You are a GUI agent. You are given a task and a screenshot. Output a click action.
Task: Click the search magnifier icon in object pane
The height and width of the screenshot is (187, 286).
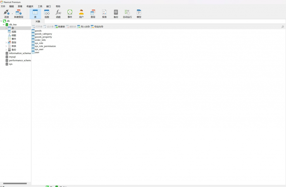click(283, 27)
